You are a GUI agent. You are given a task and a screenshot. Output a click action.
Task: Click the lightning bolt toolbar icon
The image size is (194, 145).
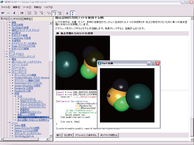(14, 13)
